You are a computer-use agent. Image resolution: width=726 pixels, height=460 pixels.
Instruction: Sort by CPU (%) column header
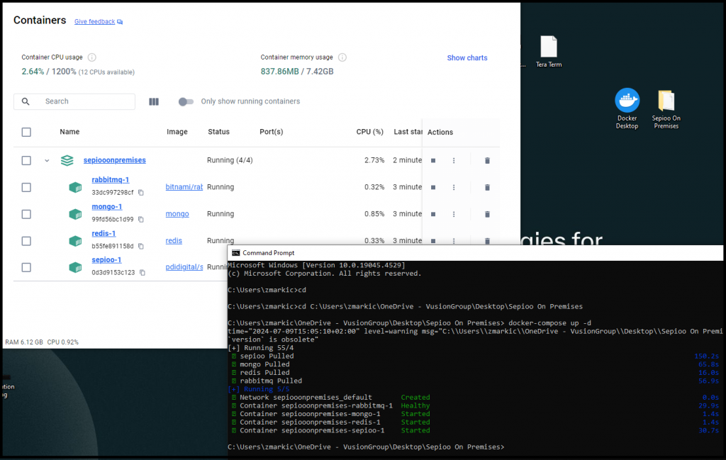coord(369,132)
